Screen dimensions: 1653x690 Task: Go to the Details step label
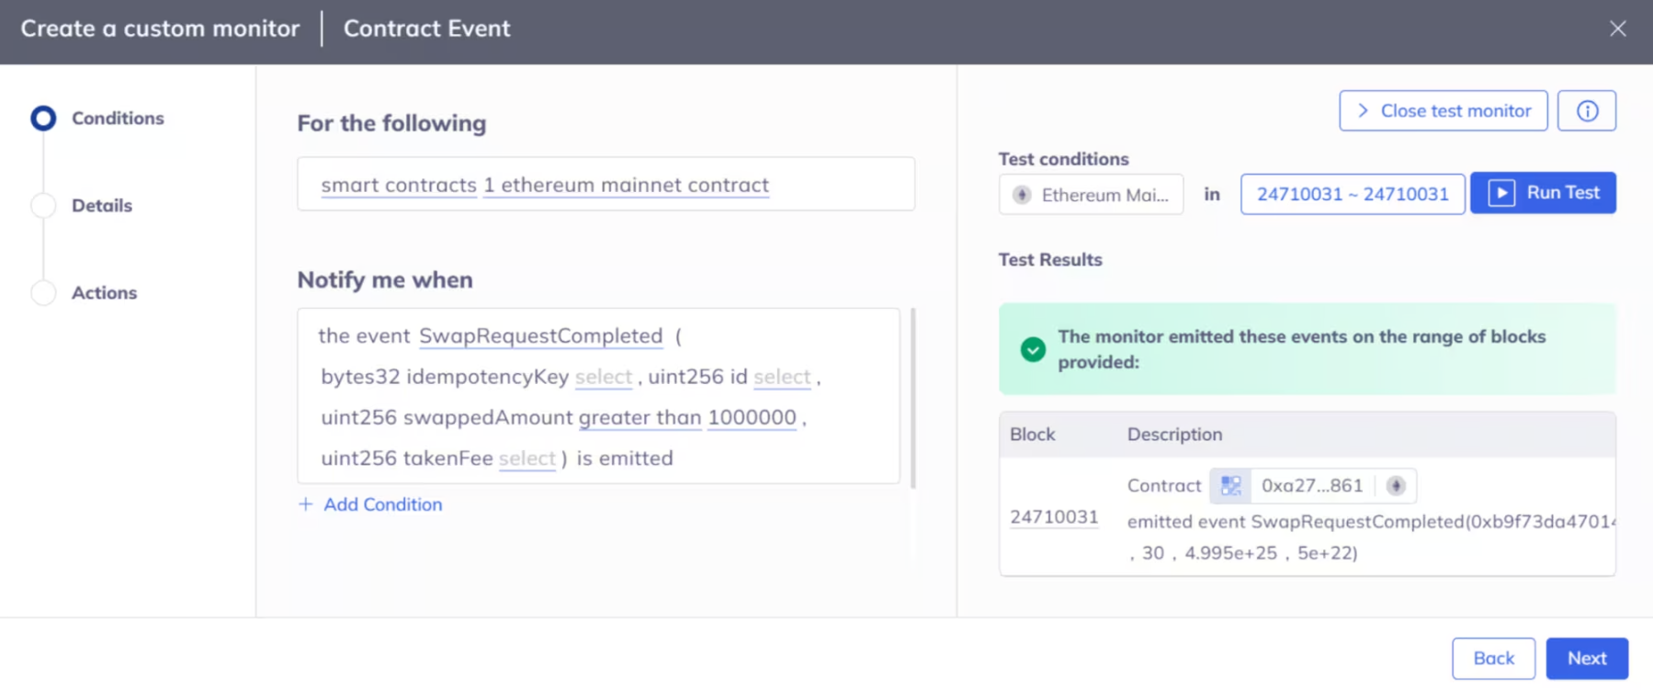tap(102, 206)
